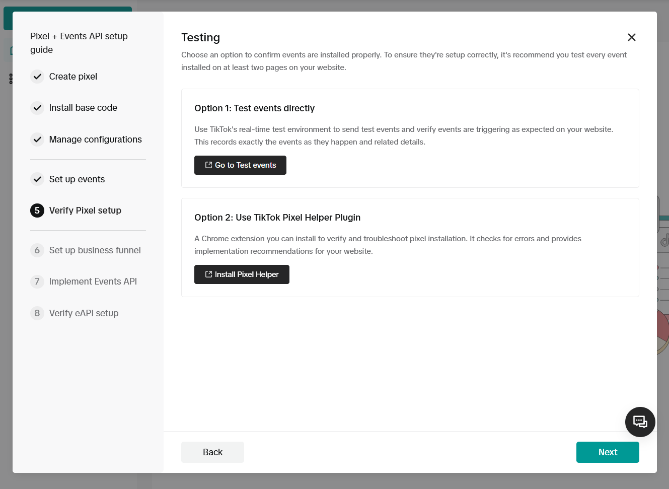Screen dimensions: 669x489
Task: Proceed with the Next button
Action: point(608,452)
